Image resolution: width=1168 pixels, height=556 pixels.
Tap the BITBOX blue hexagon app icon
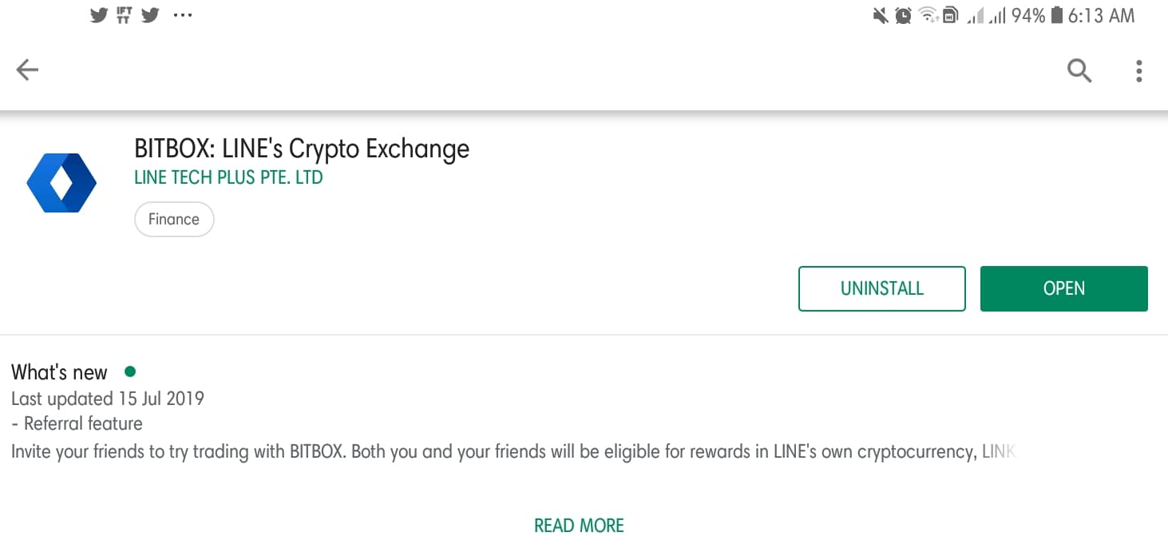point(61,183)
